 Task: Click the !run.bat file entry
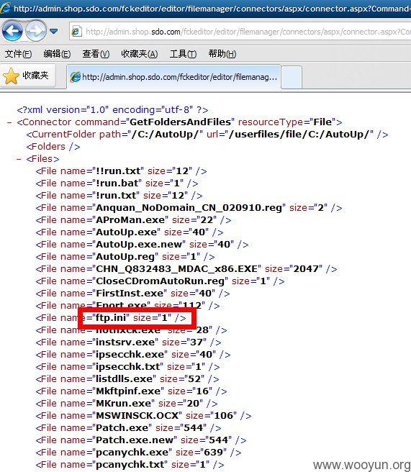click(x=117, y=183)
